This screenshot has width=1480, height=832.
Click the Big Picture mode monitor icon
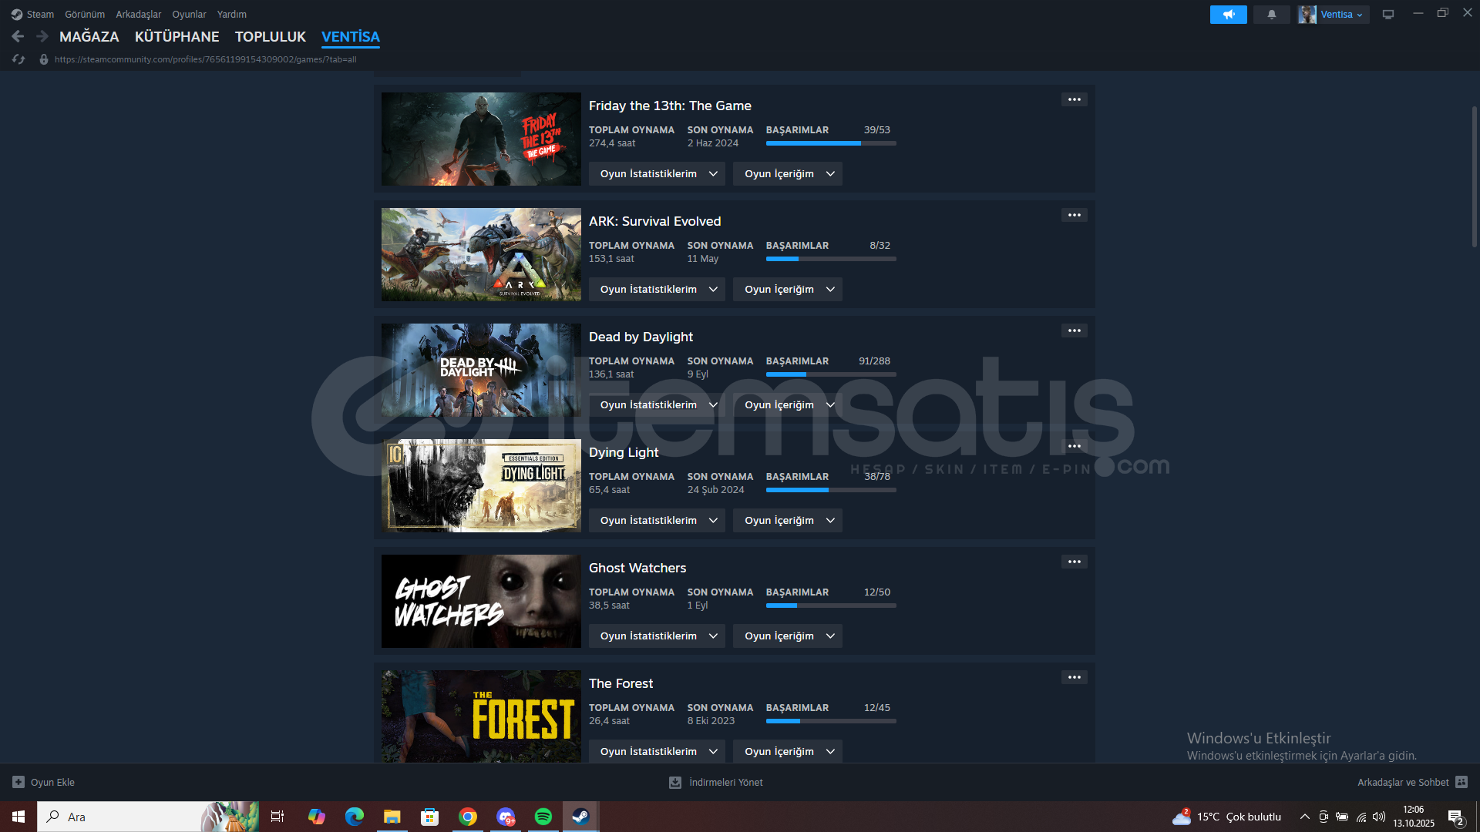pyautogui.click(x=1388, y=15)
